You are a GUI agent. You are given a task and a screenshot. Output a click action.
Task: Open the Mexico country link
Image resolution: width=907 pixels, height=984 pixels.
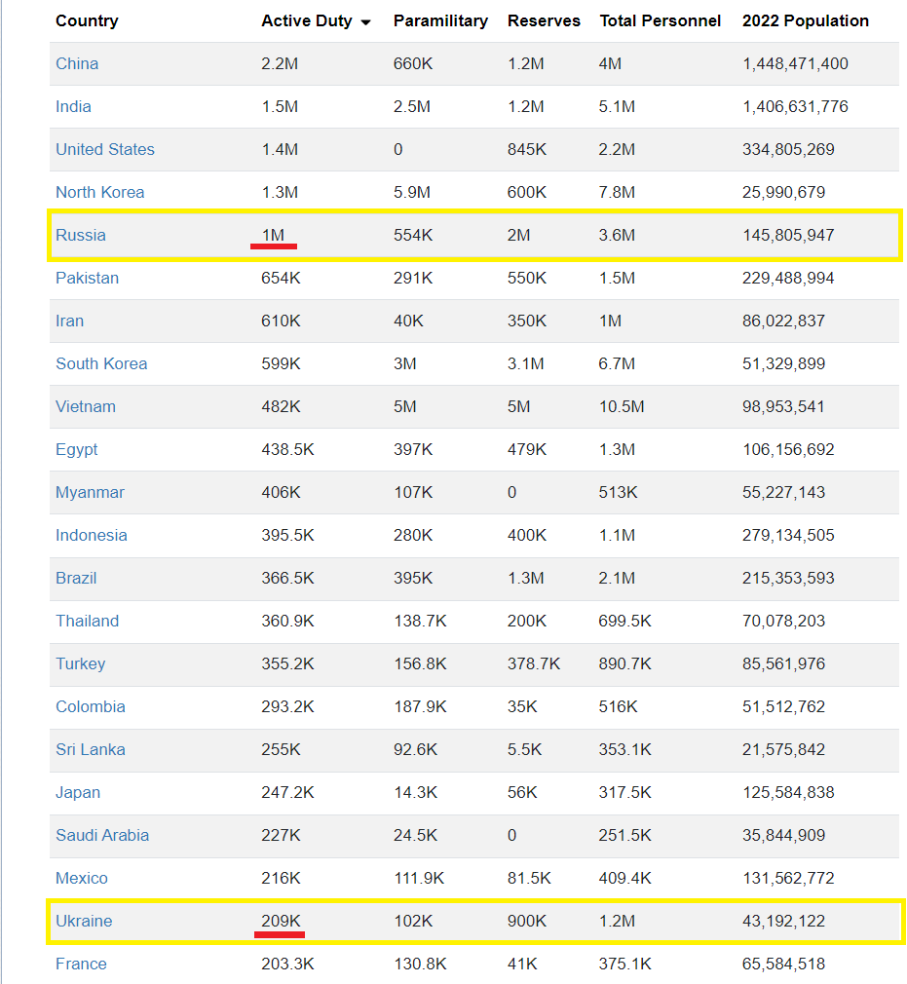tap(82, 879)
